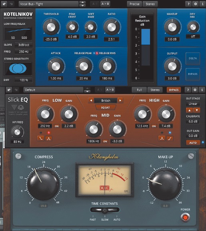Open Slick EQ Stereo channel mode

(x=155, y=90)
